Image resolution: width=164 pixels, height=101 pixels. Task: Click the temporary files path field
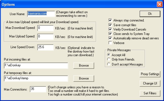click(36, 78)
